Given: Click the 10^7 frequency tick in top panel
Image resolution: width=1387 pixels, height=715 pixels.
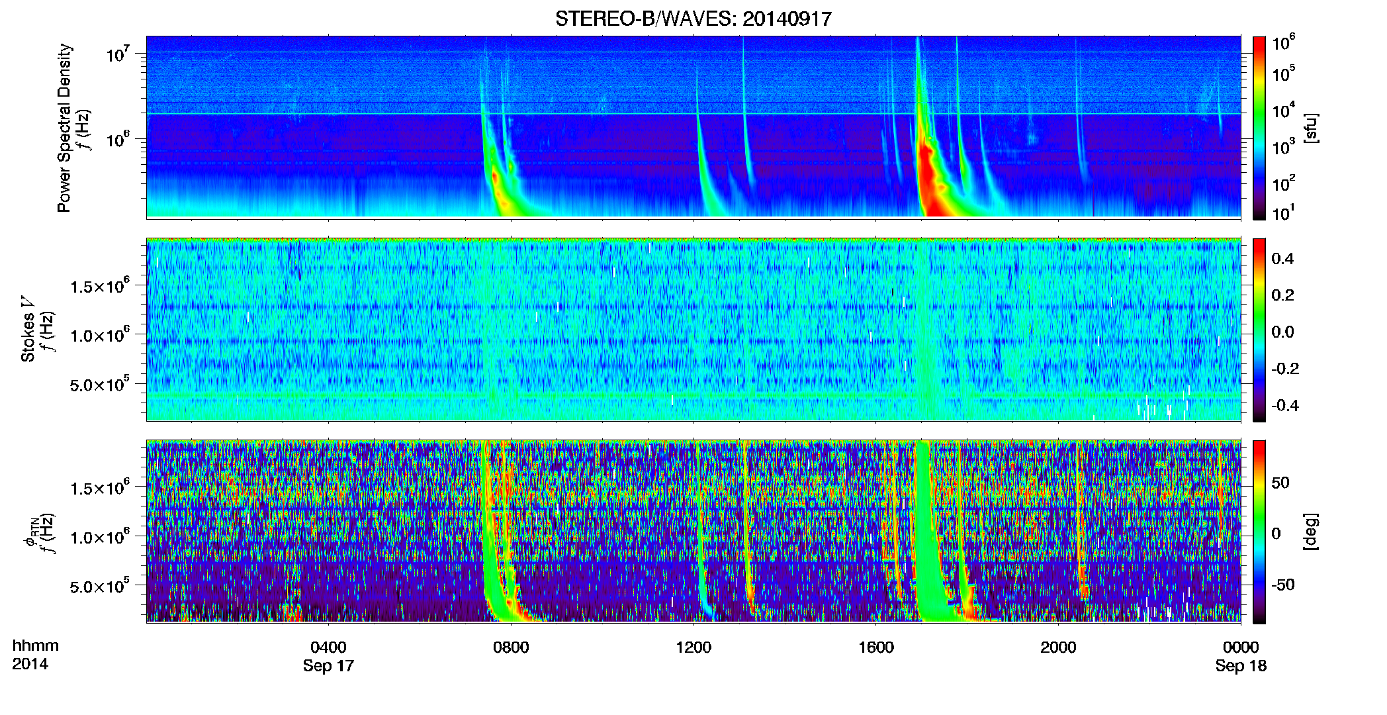Looking at the screenshot, I should 118,53.
